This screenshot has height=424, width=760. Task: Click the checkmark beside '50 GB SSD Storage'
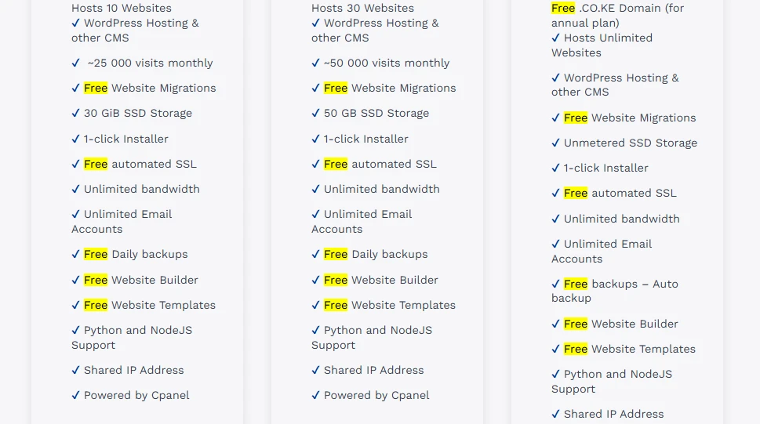315,113
